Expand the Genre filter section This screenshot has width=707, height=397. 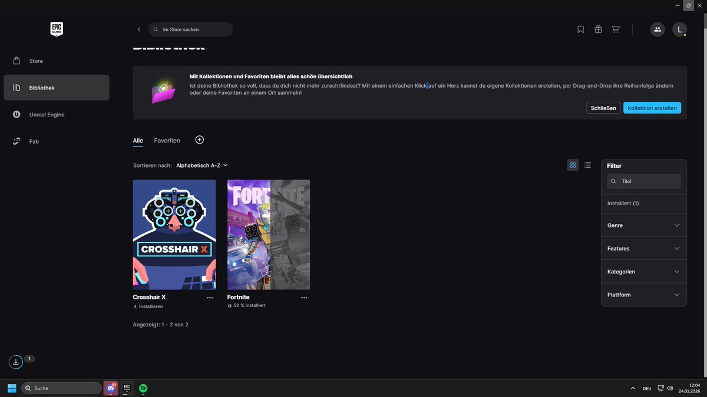[643, 225]
